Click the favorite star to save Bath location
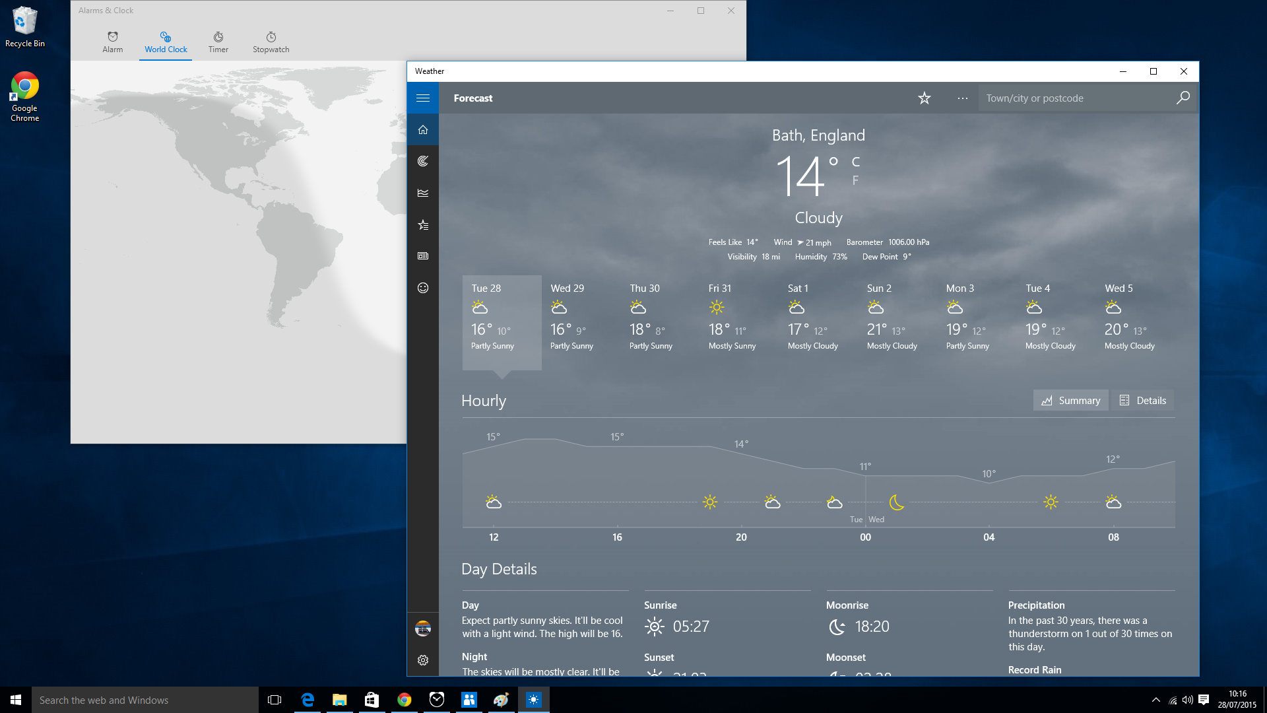The width and height of the screenshot is (1267, 713). [924, 98]
